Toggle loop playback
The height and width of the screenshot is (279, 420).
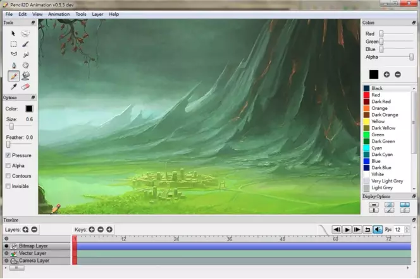coord(367,230)
